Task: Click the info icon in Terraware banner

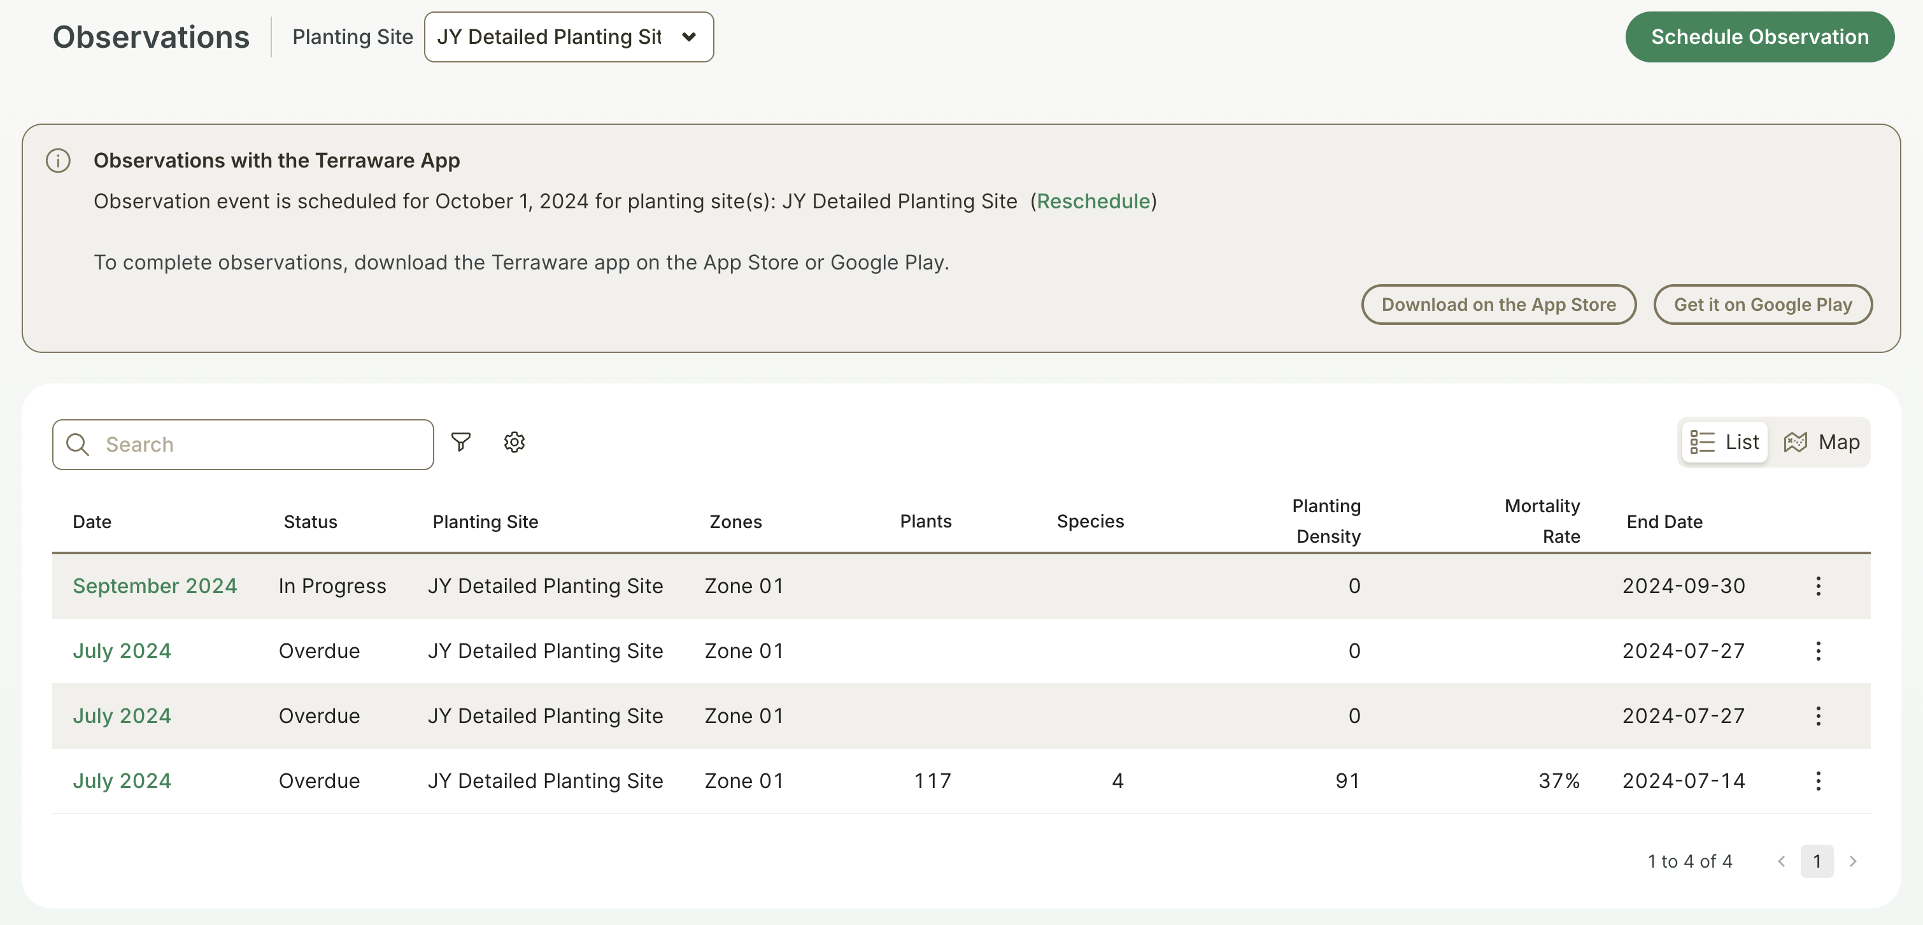Action: 58,161
